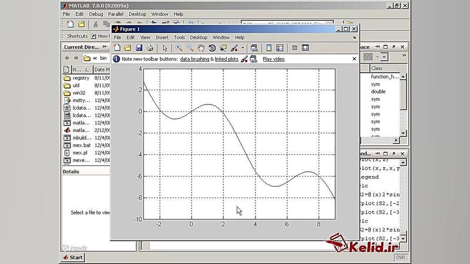Click linked plot icon in notification bar
Viewport: 470px width, 264px height.
point(253,59)
